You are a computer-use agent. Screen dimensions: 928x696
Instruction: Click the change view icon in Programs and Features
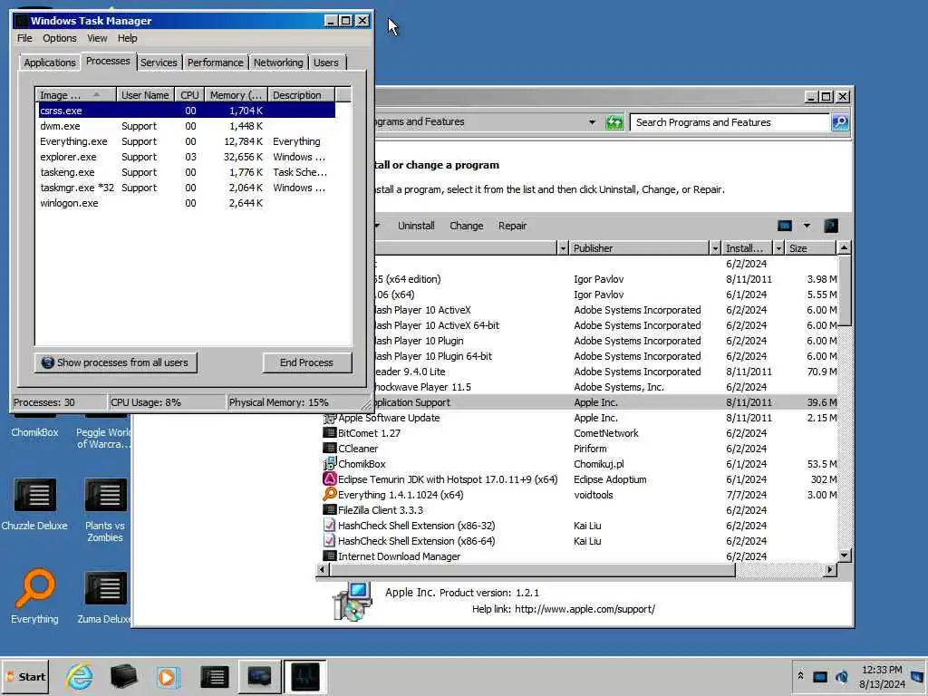click(785, 226)
